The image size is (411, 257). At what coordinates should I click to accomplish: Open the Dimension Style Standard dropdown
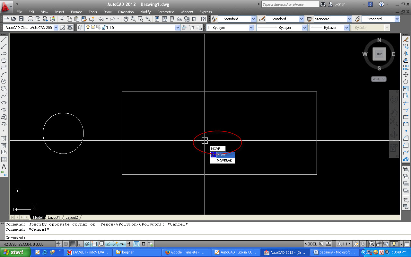click(x=301, y=19)
